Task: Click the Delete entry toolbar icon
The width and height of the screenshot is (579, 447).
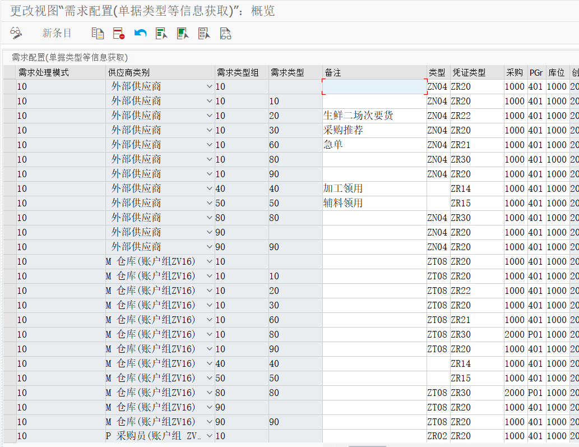Action: pyautogui.click(x=118, y=33)
